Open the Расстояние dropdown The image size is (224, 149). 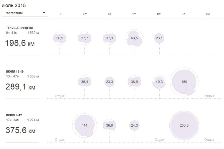coord(25,13)
